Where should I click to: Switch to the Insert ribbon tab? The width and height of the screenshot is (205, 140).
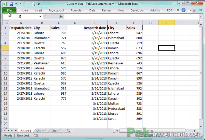click(38, 11)
